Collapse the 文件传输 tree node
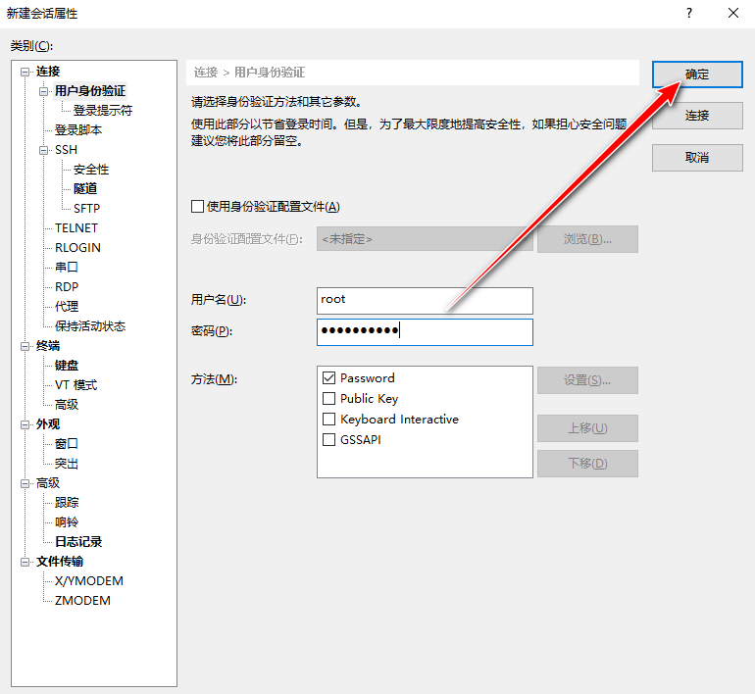The image size is (755, 694). click(x=25, y=562)
